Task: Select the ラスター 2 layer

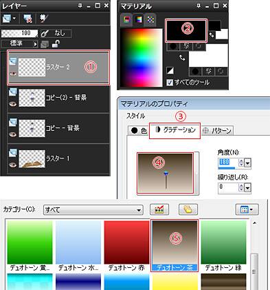Action: (x=58, y=68)
